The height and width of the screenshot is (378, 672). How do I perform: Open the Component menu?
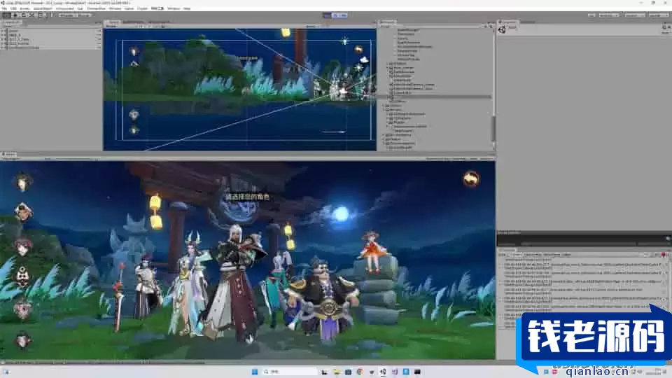64,8
